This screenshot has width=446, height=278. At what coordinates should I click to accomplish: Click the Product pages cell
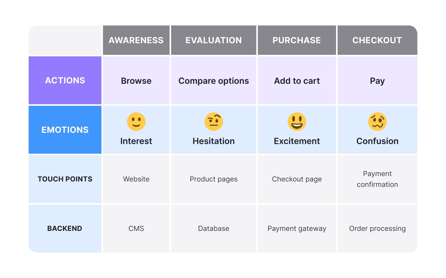tap(214, 179)
